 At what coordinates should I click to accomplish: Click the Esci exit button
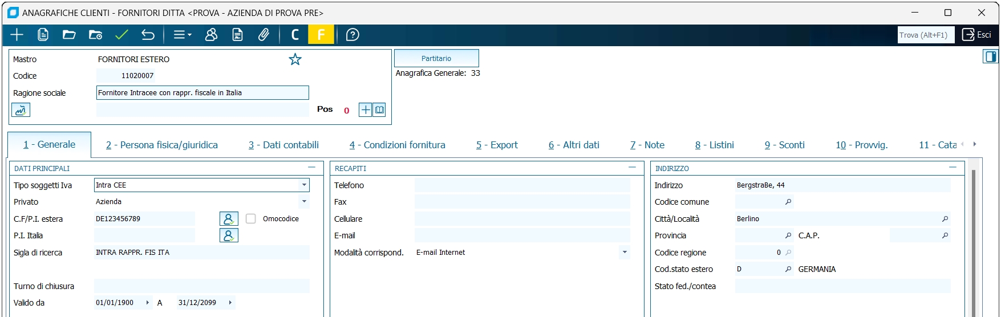976,35
